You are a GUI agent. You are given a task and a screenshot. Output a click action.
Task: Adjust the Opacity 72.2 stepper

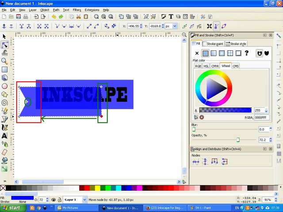pyautogui.click(x=271, y=140)
